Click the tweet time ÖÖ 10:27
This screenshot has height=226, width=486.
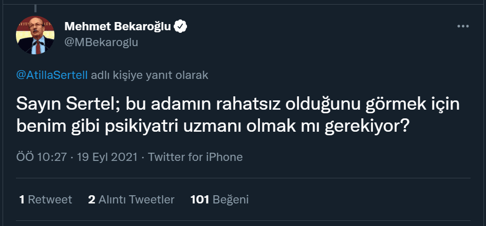click(42, 157)
